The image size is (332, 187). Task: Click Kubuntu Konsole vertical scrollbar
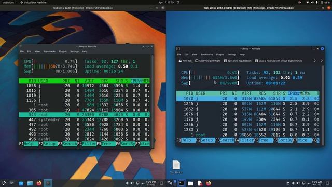pos(152,101)
